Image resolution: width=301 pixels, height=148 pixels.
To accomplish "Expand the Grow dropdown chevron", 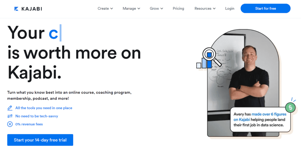I will pyautogui.click(x=162, y=8).
